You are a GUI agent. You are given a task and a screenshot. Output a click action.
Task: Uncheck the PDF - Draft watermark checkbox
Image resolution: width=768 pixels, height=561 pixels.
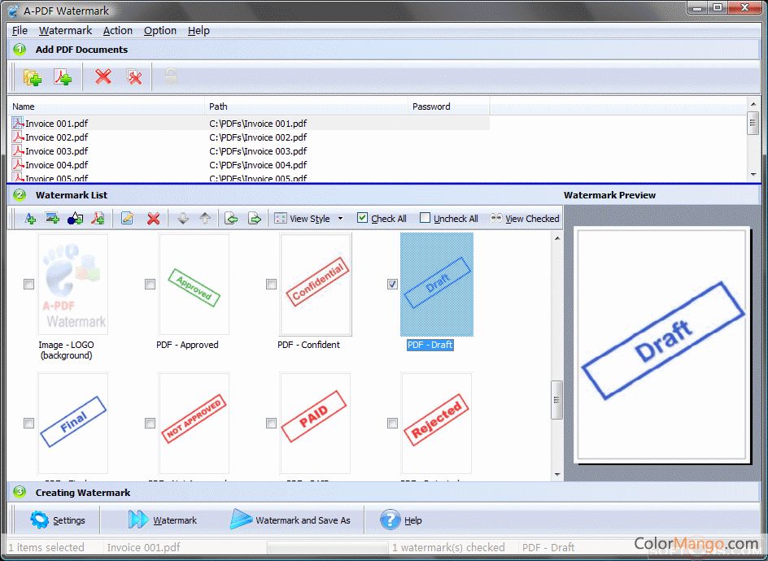point(392,285)
